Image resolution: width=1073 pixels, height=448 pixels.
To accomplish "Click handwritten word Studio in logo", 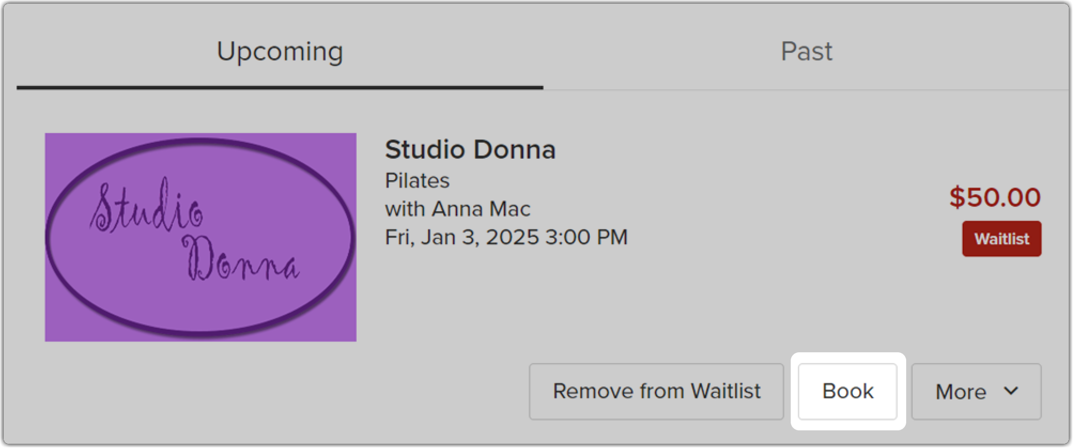I will pos(146,206).
